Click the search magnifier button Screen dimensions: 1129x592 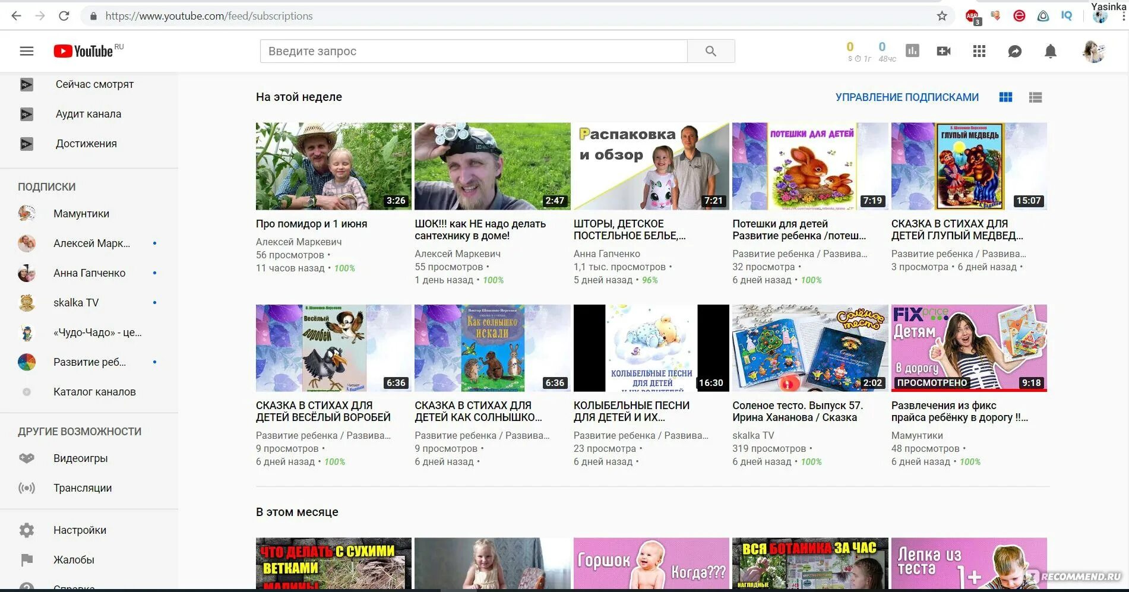[710, 51]
